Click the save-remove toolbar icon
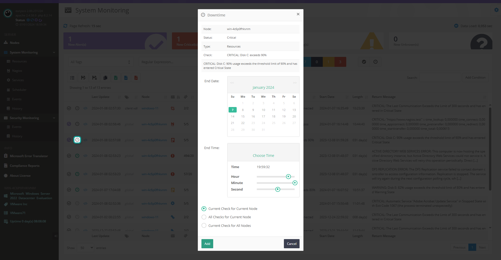 94,78
